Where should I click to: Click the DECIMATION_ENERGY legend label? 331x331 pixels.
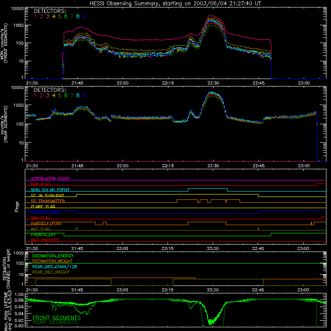[53, 256]
